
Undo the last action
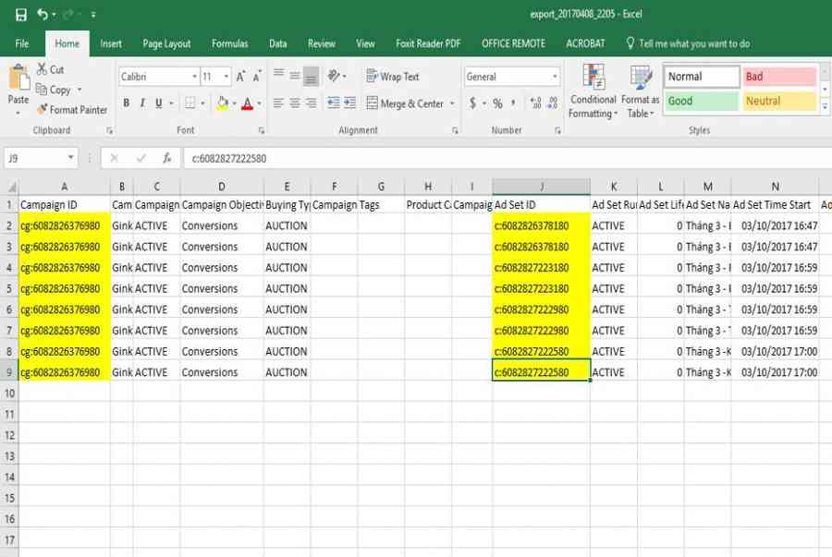coord(43,14)
